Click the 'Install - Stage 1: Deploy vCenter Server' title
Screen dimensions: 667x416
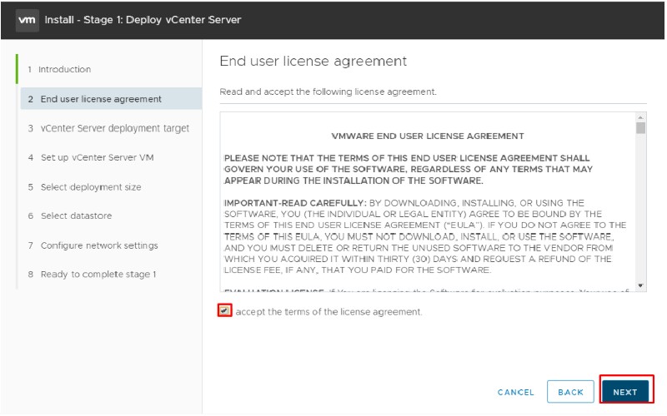(x=143, y=20)
